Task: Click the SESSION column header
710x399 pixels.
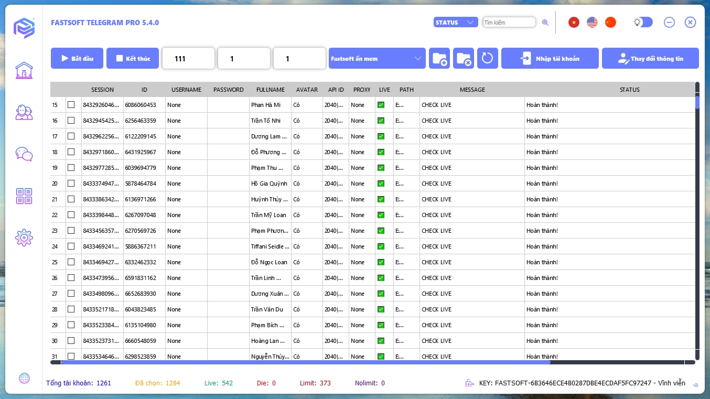Action: pyautogui.click(x=102, y=90)
